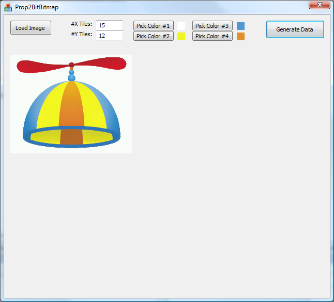334x302 pixels.
Task: Choose the Pick Color #3 button
Action: pos(212,26)
